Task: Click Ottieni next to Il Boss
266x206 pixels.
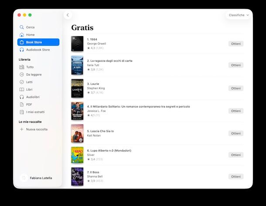Action: point(236,176)
